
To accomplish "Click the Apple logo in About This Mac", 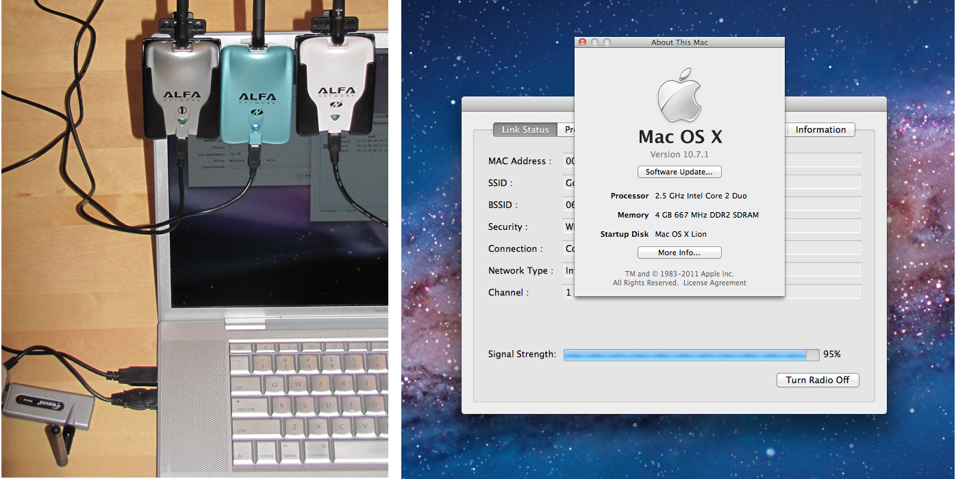I will tap(679, 95).
